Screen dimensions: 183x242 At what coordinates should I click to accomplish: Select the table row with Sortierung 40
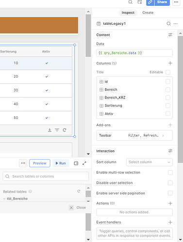tap(36, 104)
